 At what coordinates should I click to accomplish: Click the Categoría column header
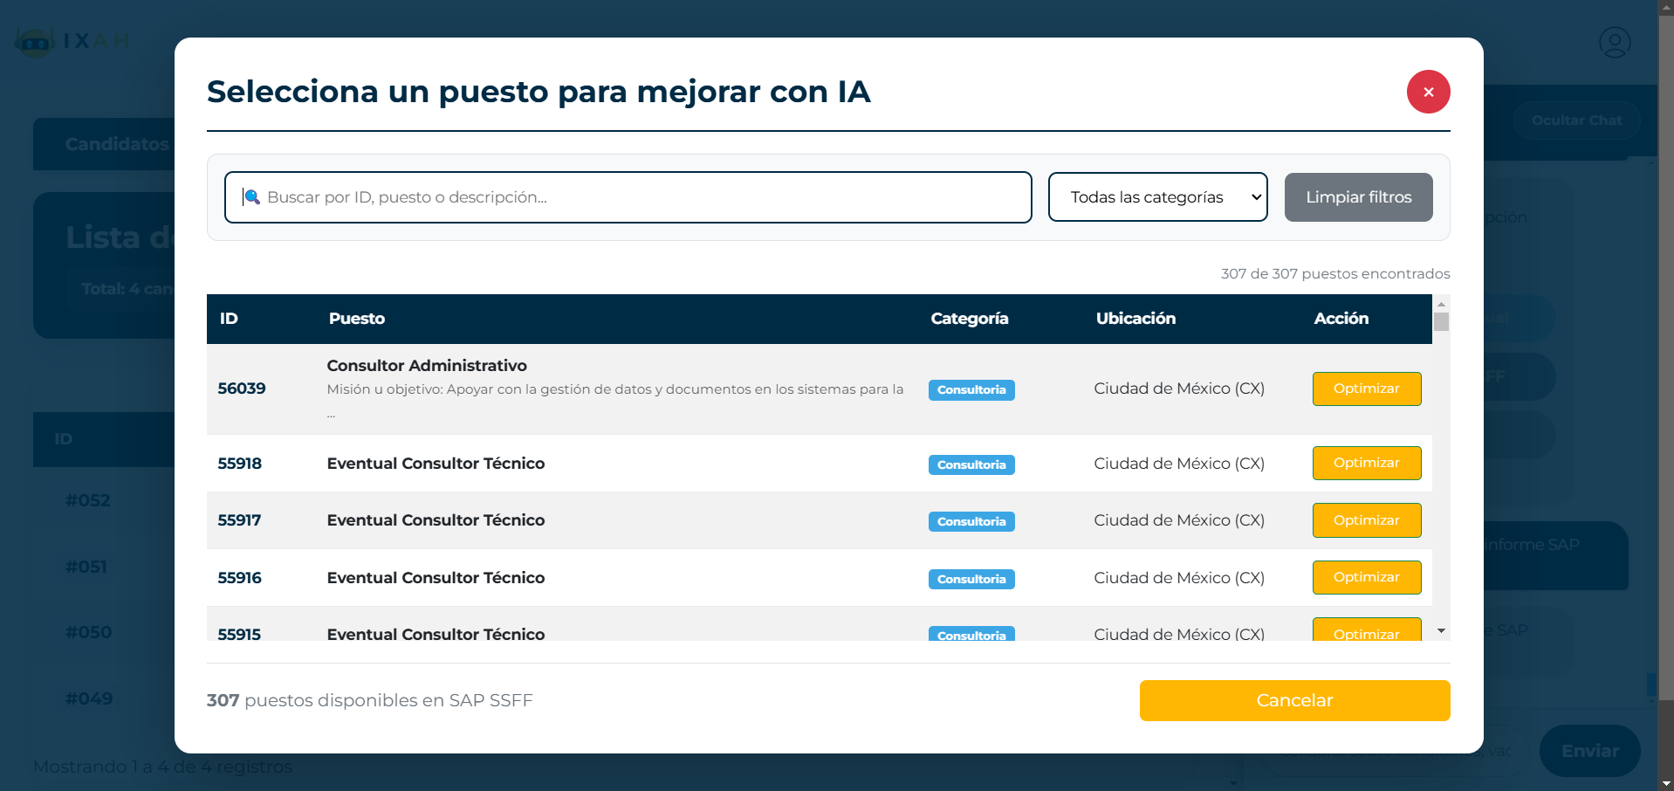pyautogui.click(x=970, y=319)
